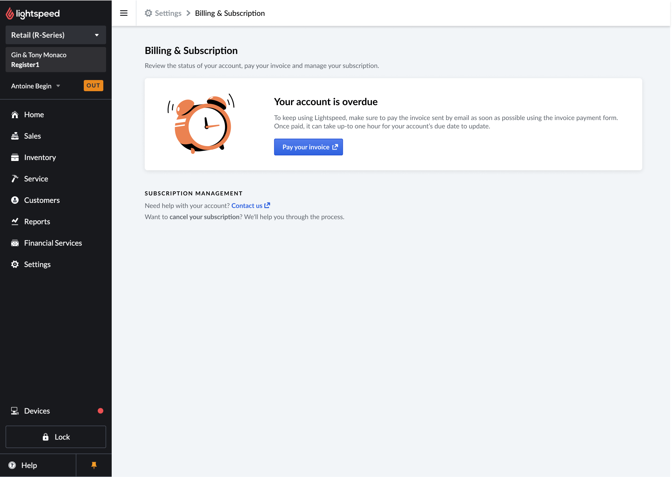Click the SUBSCRIPTION MANAGEMENT heading
The height and width of the screenshot is (477, 672).
click(194, 194)
